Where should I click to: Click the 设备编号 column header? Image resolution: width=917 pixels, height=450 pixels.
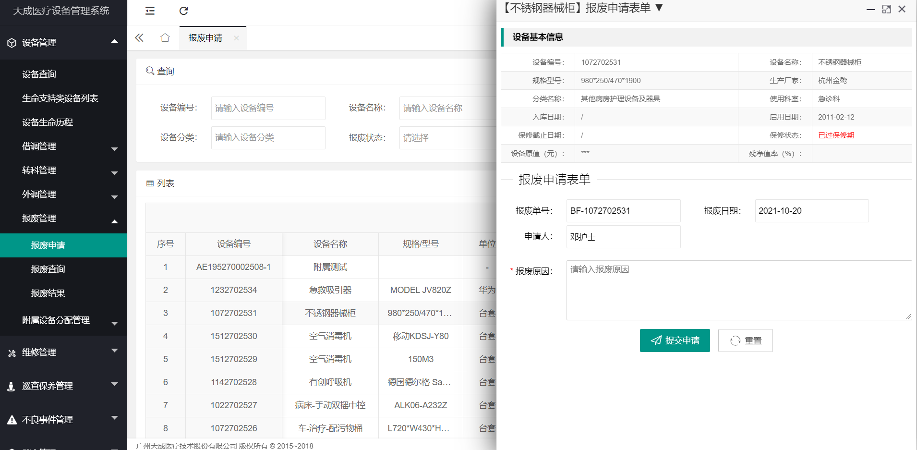coord(234,244)
